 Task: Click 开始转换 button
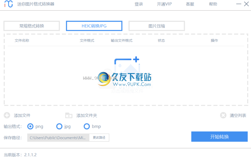coord(219,137)
